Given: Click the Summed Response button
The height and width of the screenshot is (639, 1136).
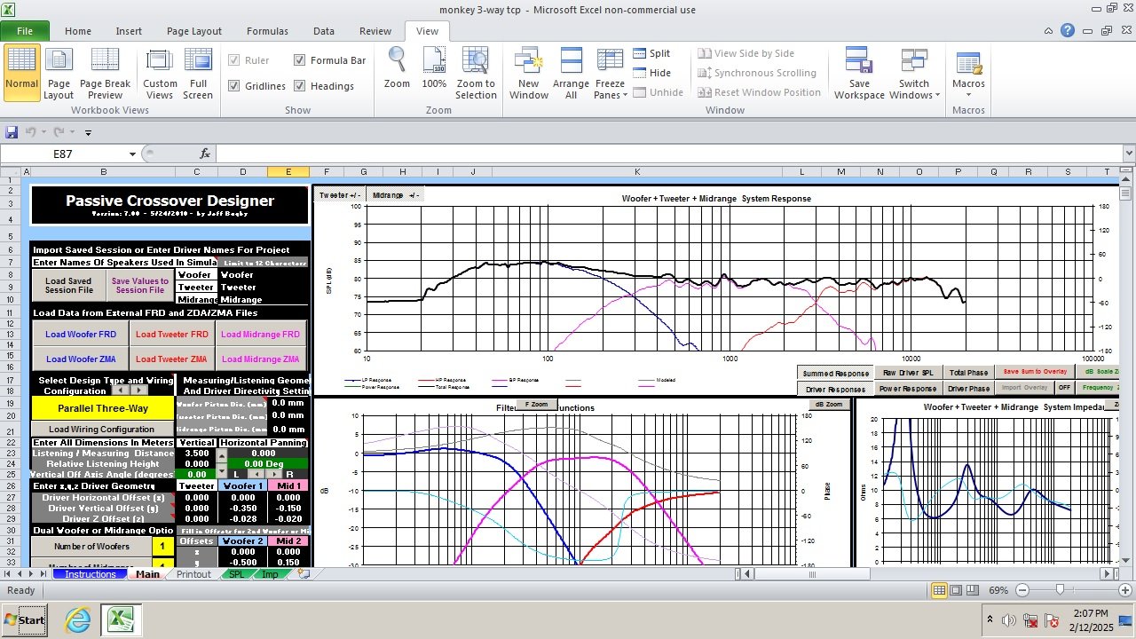Looking at the screenshot, I should (836, 374).
